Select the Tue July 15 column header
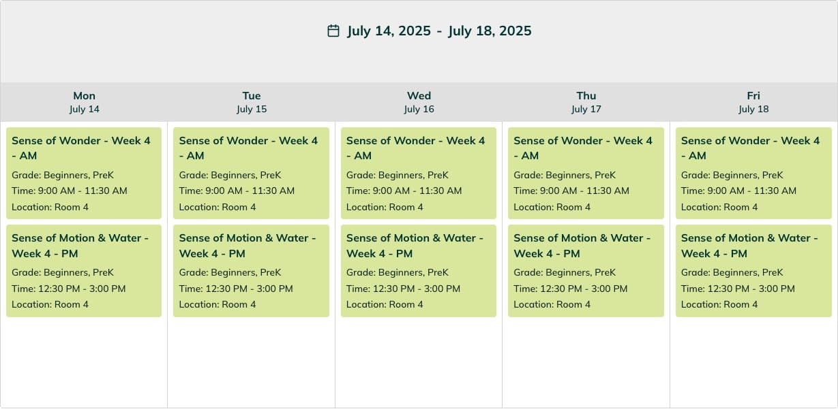Viewport: 838px width, 409px height. coord(252,102)
